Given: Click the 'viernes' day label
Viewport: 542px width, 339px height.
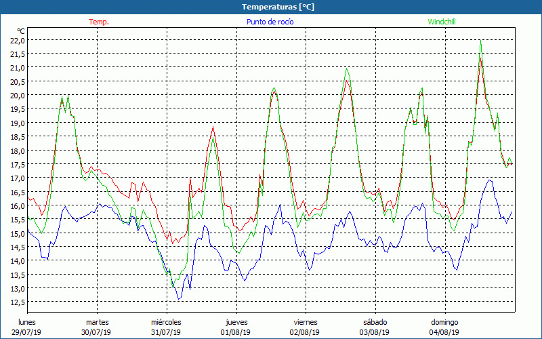Looking at the screenshot, I should pos(306,322).
